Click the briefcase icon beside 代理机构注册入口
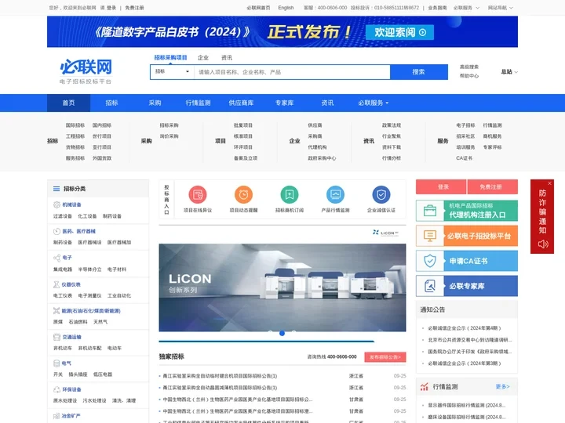Viewport: 565px width, 423px height. click(x=430, y=211)
